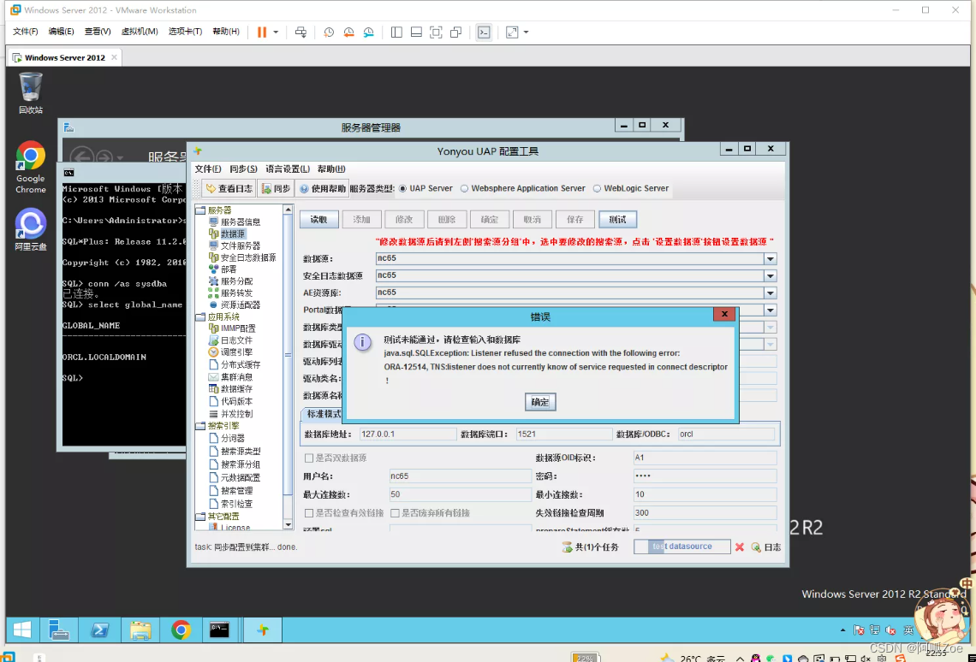Open File Explorer from the guest taskbar

click(x=140, y=629)
